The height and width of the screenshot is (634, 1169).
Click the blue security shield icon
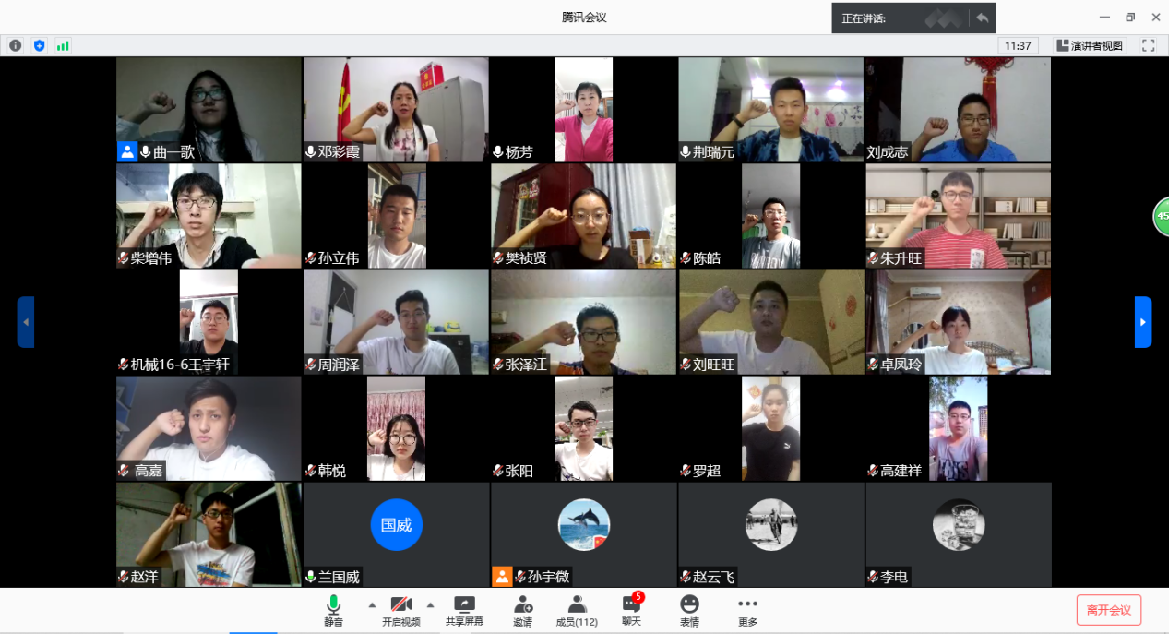click(39, 45)
